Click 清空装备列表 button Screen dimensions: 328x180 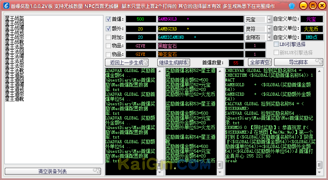pyautogui.click(x=53, y=171)
